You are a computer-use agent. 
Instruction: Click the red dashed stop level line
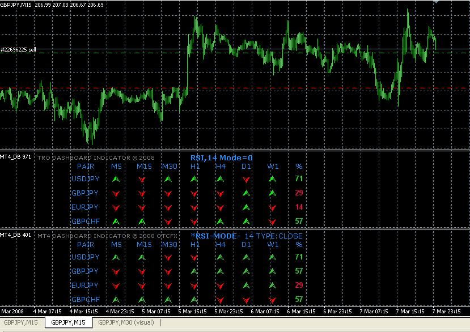point(235,88)
